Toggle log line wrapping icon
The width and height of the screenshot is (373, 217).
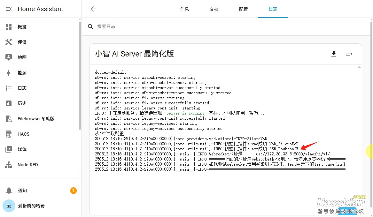(x=349, y=54)
